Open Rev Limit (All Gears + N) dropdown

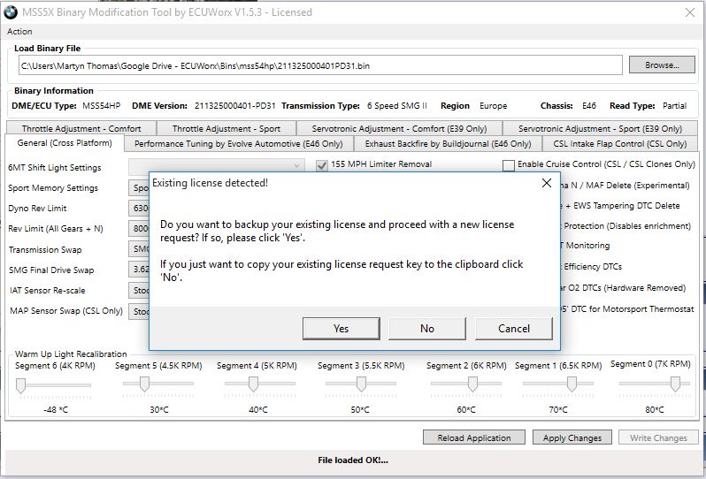139,229
